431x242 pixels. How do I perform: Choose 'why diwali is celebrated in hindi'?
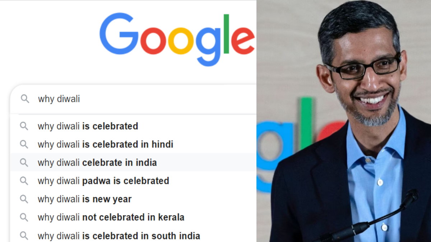133,144
